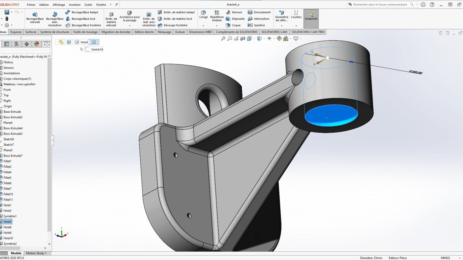Toggle the Instant3D button

311,18
